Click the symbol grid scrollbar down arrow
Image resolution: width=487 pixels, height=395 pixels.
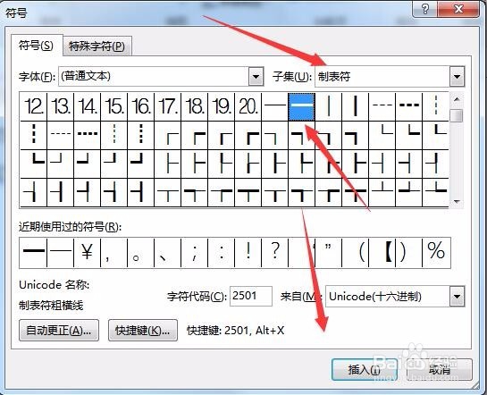(x=457, y=202)
